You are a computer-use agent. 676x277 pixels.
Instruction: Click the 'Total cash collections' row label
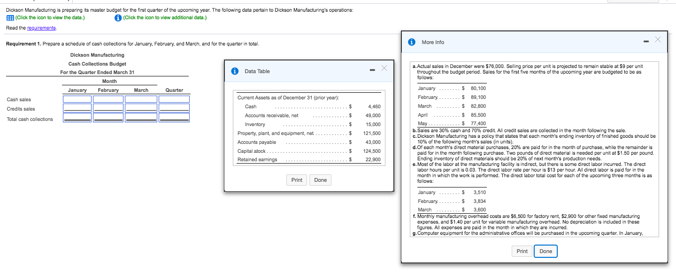30,119
